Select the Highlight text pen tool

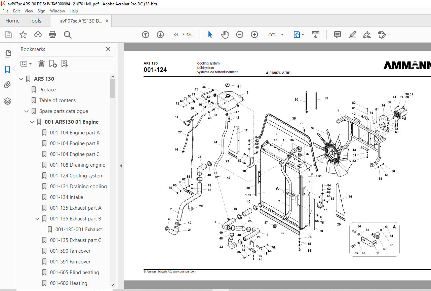tap(352, 35)
